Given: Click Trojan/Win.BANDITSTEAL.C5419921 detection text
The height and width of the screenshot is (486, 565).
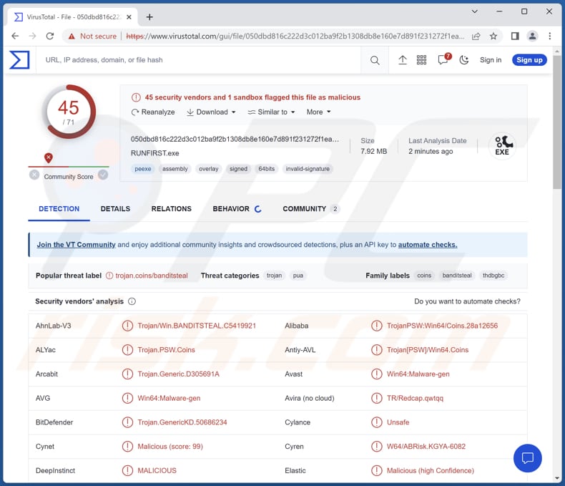Looking at the screenshot, I should pyautogui.click(x=197, y=326).
